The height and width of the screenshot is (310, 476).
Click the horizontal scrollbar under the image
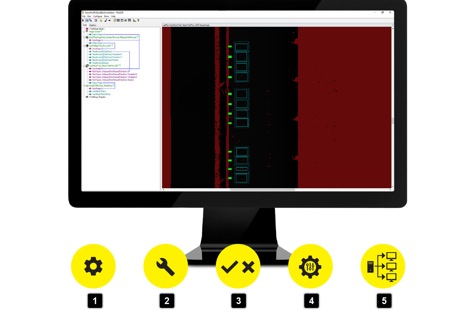tap(262, 189)
